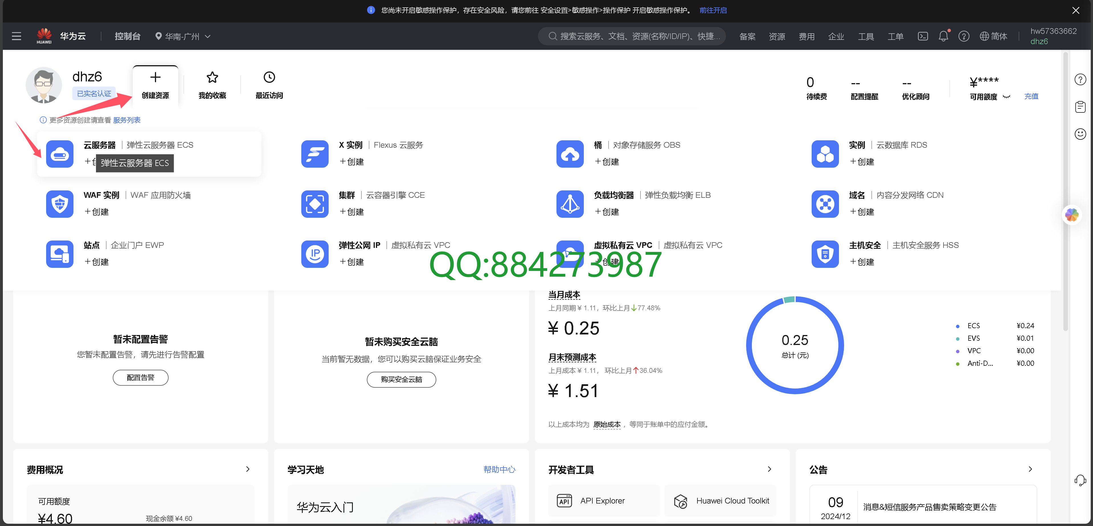Open the colorful AI assistant floating icon
Viewport: 1093px width, 526px height.
click(1072, 215)
